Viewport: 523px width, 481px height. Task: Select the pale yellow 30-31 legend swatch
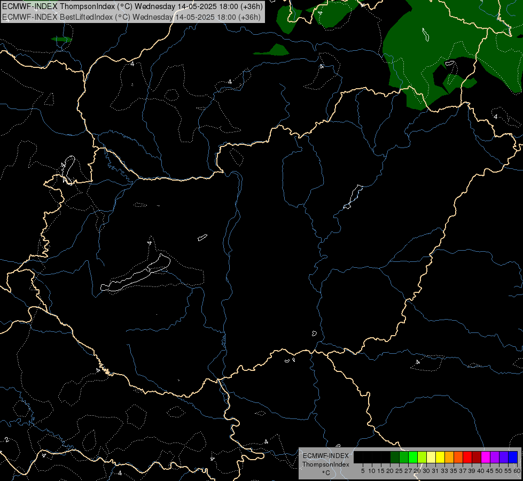(x=431, y=457)
